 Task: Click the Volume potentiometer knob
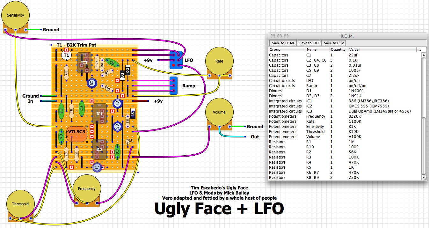click(x=219, y=112)
